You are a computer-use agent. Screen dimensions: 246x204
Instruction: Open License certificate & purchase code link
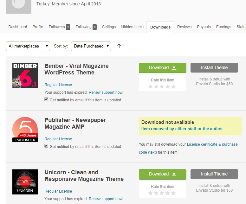click(x=212, y=144)
